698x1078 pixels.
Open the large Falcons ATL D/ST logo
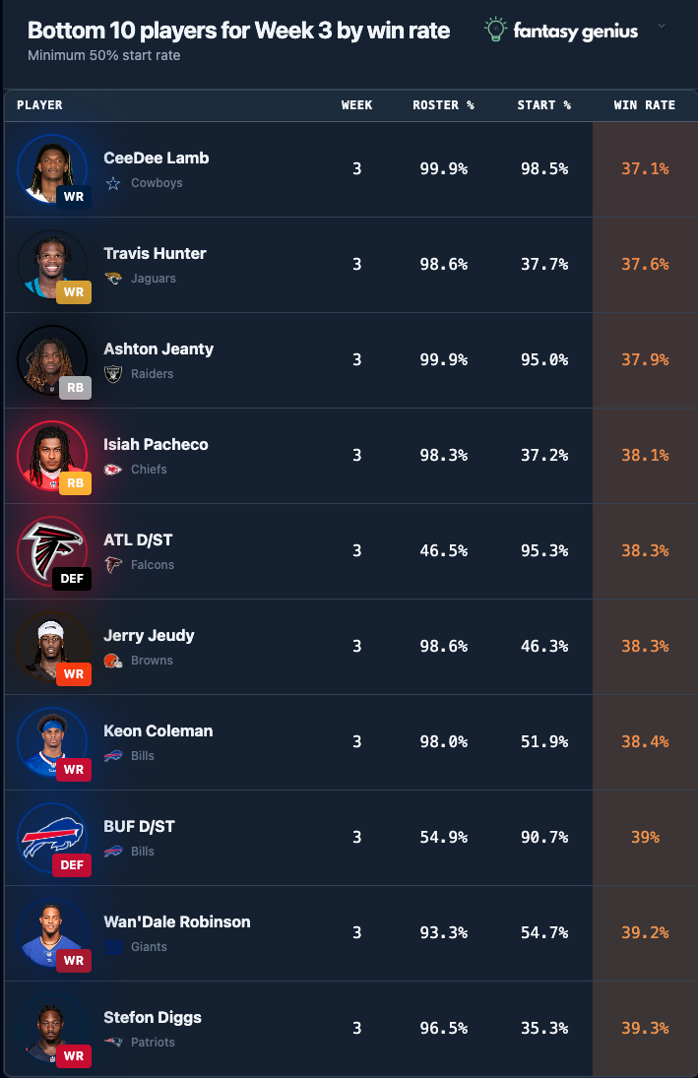[52, 551]
